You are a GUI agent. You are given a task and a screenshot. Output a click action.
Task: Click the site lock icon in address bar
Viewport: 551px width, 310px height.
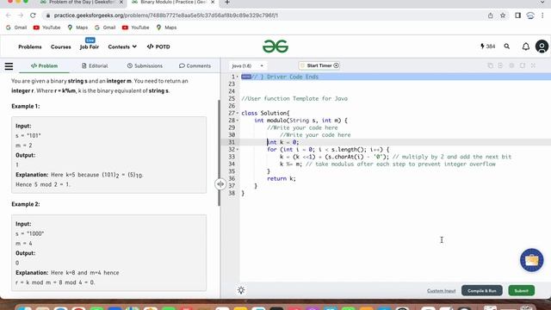coord(48,15)
